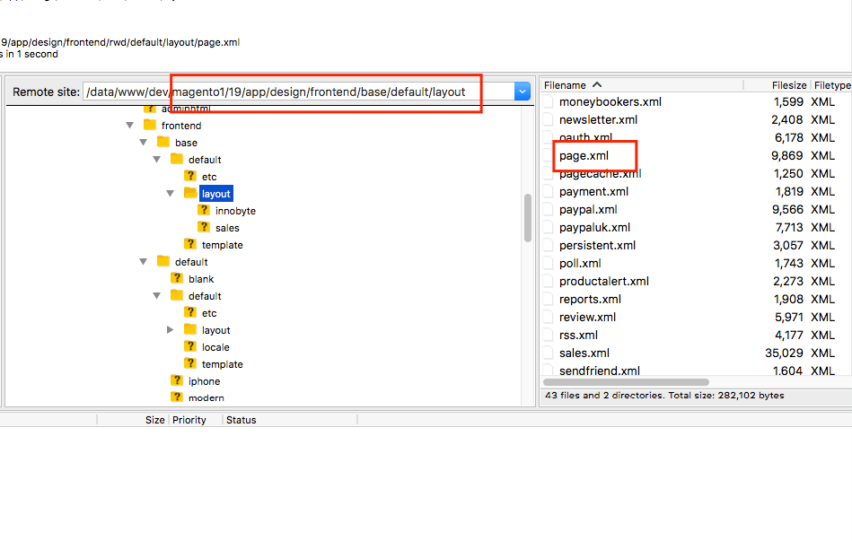Collapse the frontend folder
The image size is (852, 541).
click(x=130, y=126)
